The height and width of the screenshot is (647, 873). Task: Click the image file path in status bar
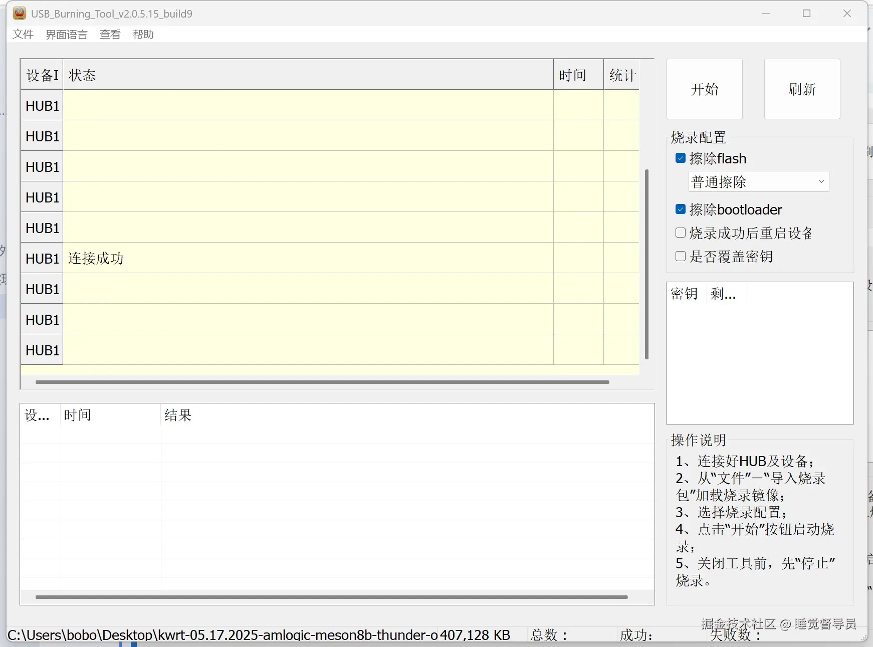223,635
